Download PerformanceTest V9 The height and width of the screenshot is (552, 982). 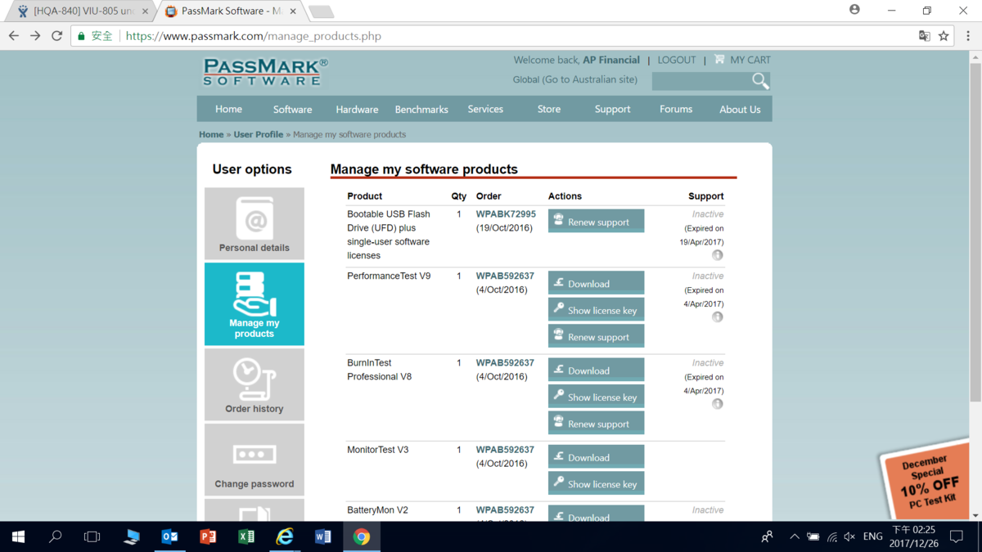coord(596,283)
